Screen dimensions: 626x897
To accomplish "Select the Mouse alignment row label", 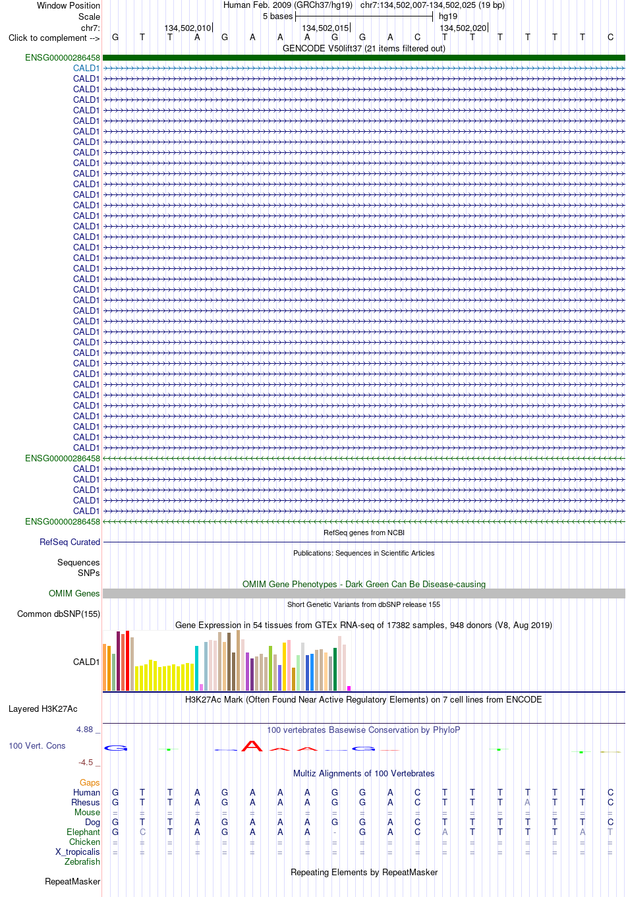I will tap(87, 812).
